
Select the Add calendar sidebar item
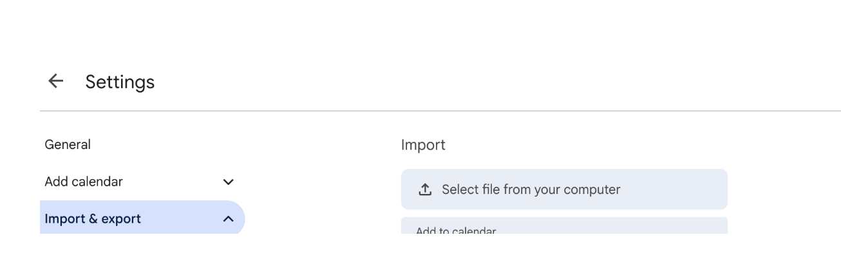click(x=142, y=182)
